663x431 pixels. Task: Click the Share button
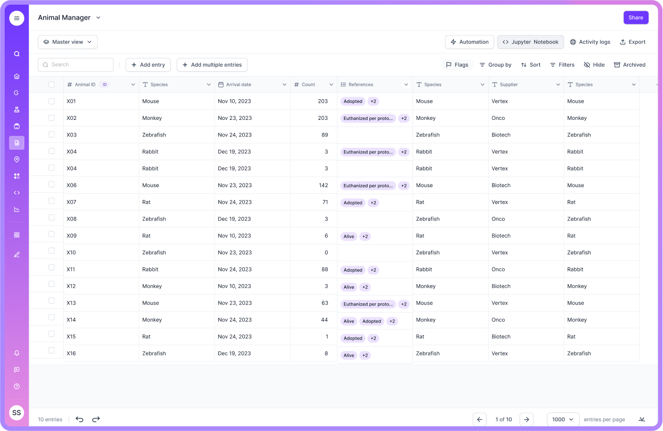tap(636, 17)
